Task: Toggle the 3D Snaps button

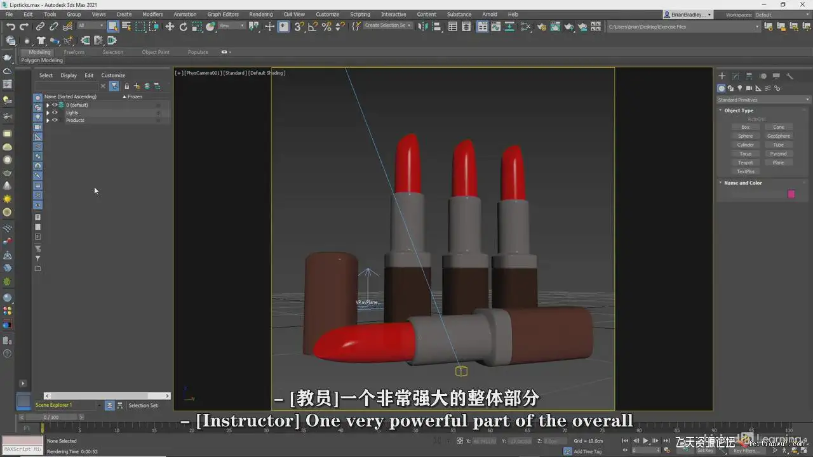Action: [299, 27]
